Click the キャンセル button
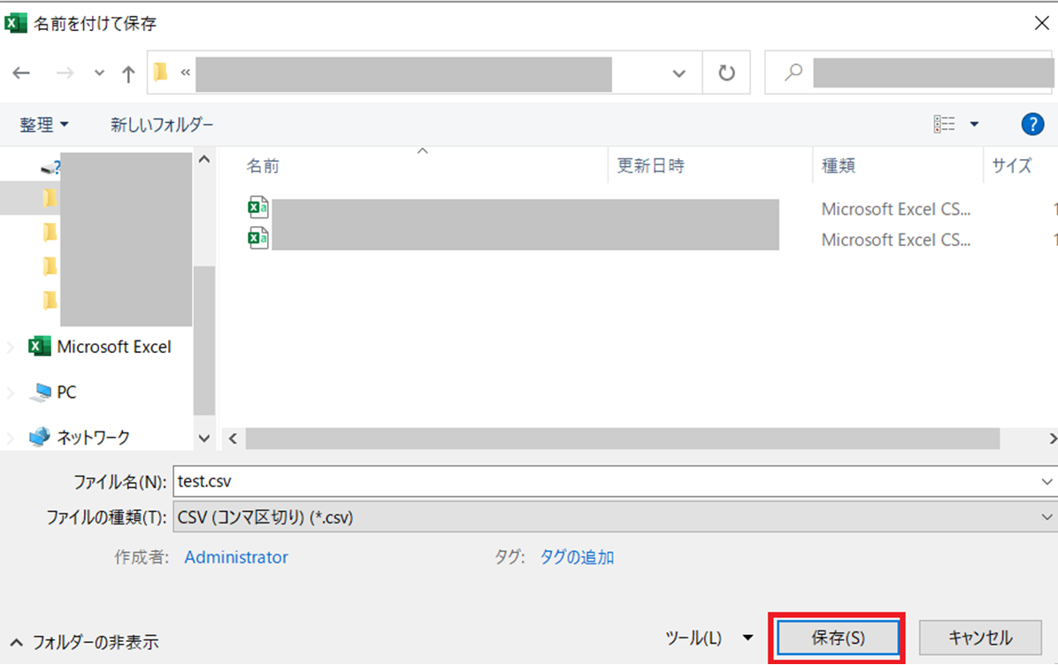The width and height of the screenshot is (1058, 665). tap(980, 638)
